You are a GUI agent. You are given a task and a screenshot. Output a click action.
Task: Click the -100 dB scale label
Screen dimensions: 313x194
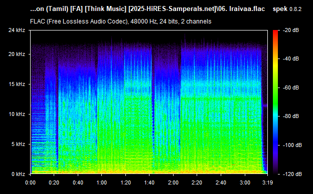292,145
